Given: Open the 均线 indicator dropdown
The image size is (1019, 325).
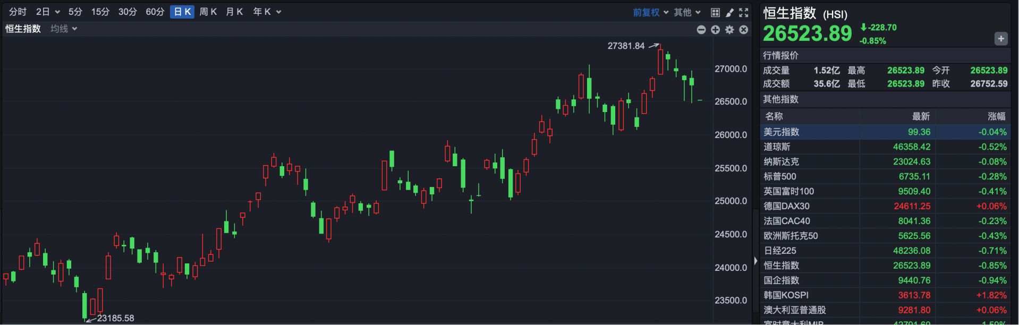Looking at the screenshot, I should tap(64, 29).
